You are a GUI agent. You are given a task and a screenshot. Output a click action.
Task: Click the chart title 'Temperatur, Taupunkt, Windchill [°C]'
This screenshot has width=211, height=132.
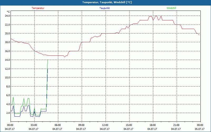[107, 2]
